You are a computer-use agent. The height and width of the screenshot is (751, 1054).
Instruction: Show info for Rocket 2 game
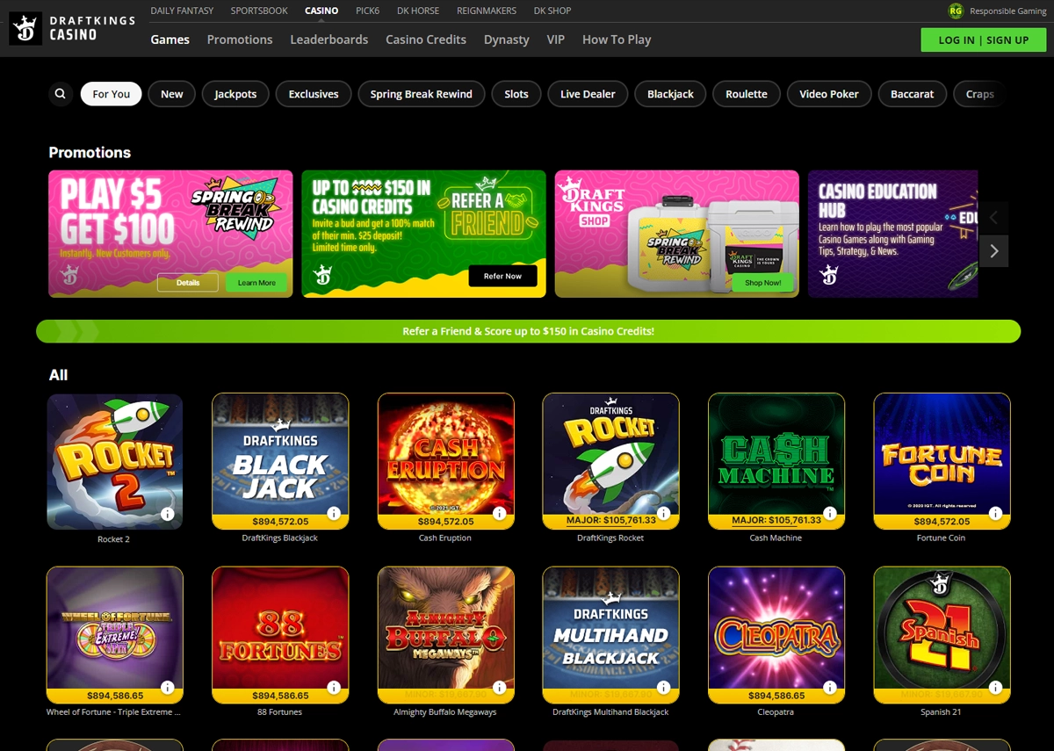coord(167,514)
